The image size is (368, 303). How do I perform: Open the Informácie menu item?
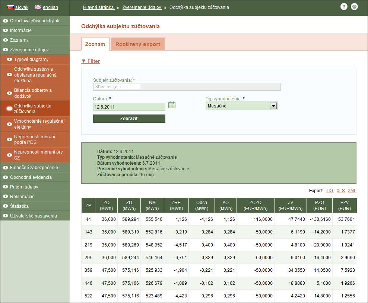pyautogui.click(x=35, y=30)
